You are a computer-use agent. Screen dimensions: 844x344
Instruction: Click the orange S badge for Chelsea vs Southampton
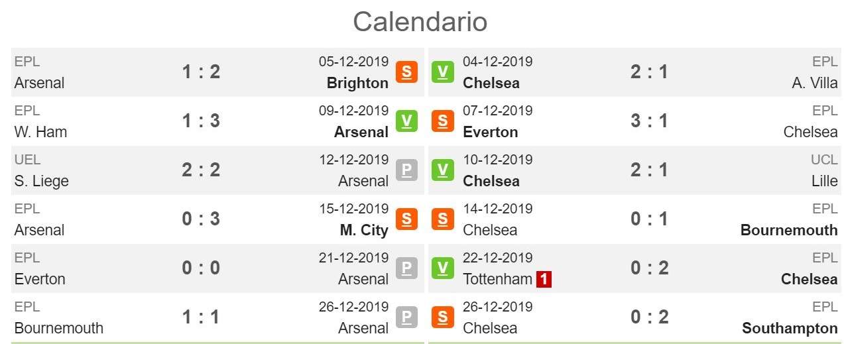click(442, 317)
